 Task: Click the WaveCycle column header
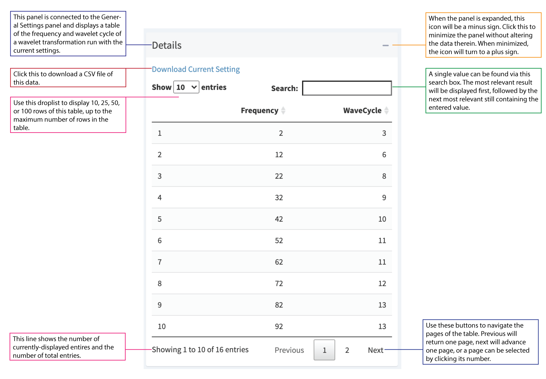coord(362,111)
